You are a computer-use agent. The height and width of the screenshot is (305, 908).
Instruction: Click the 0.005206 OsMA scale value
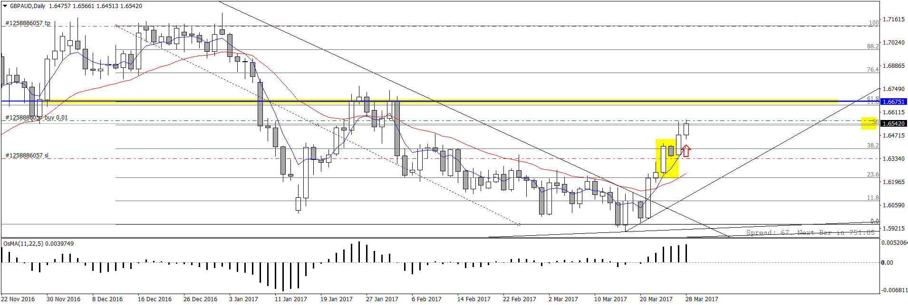(894, 243)
